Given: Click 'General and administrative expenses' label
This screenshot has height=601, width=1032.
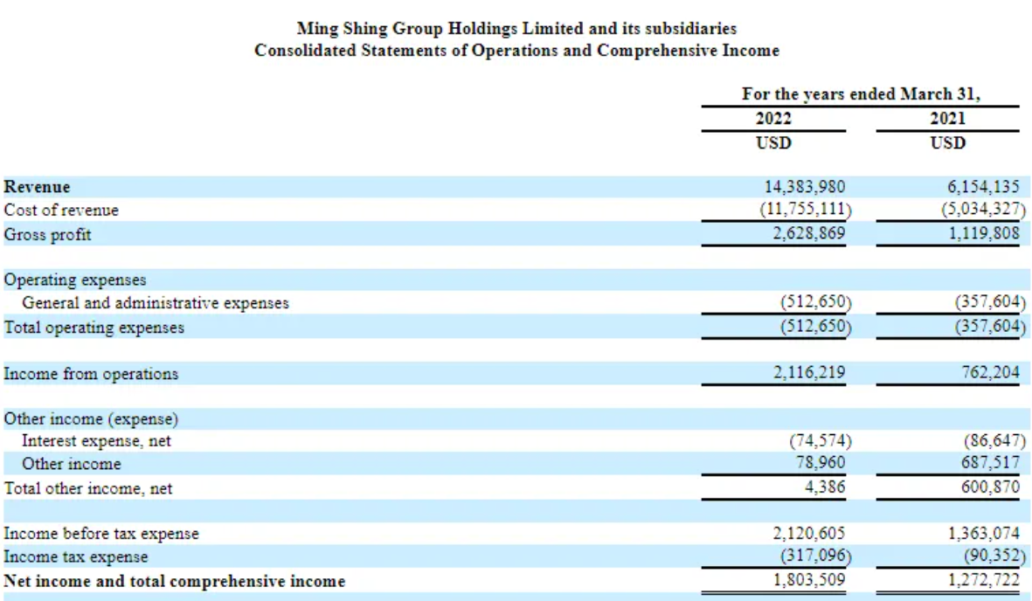Looking at the screenshot, I should 156,303.
